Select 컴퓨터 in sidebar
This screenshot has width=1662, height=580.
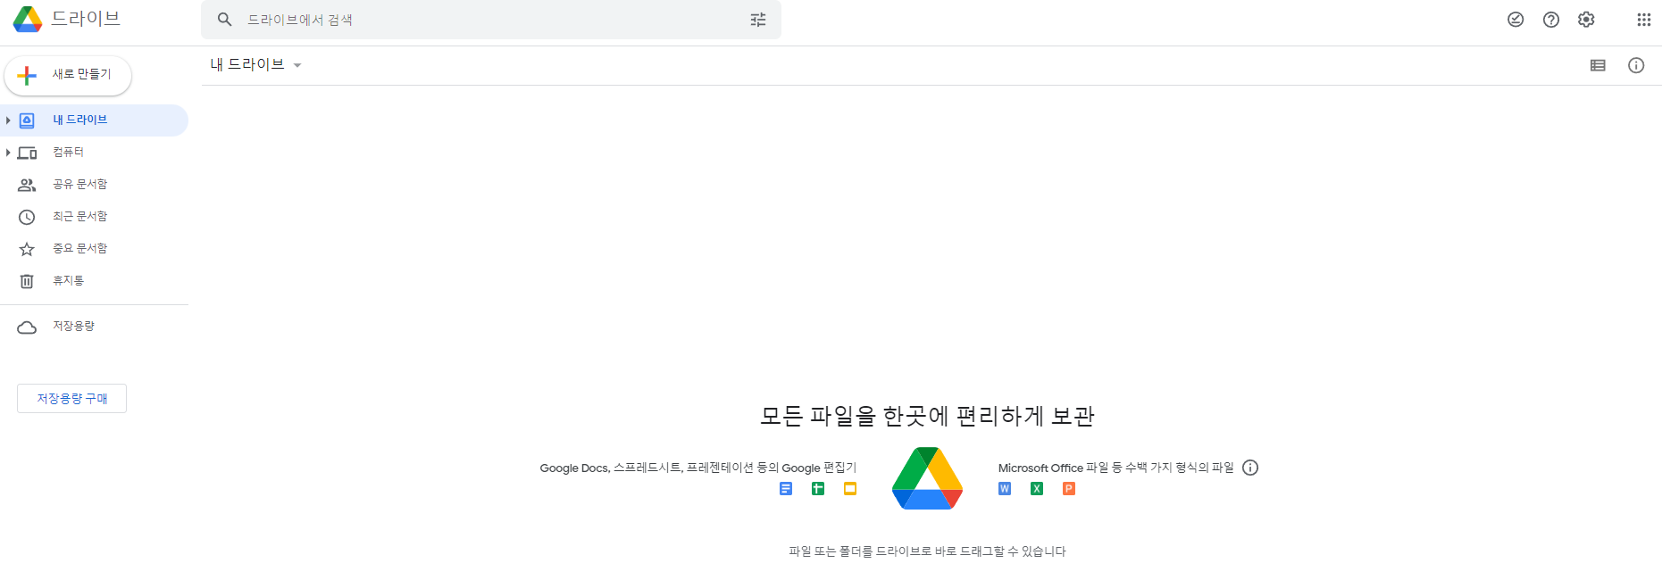(x=94, y=153)
